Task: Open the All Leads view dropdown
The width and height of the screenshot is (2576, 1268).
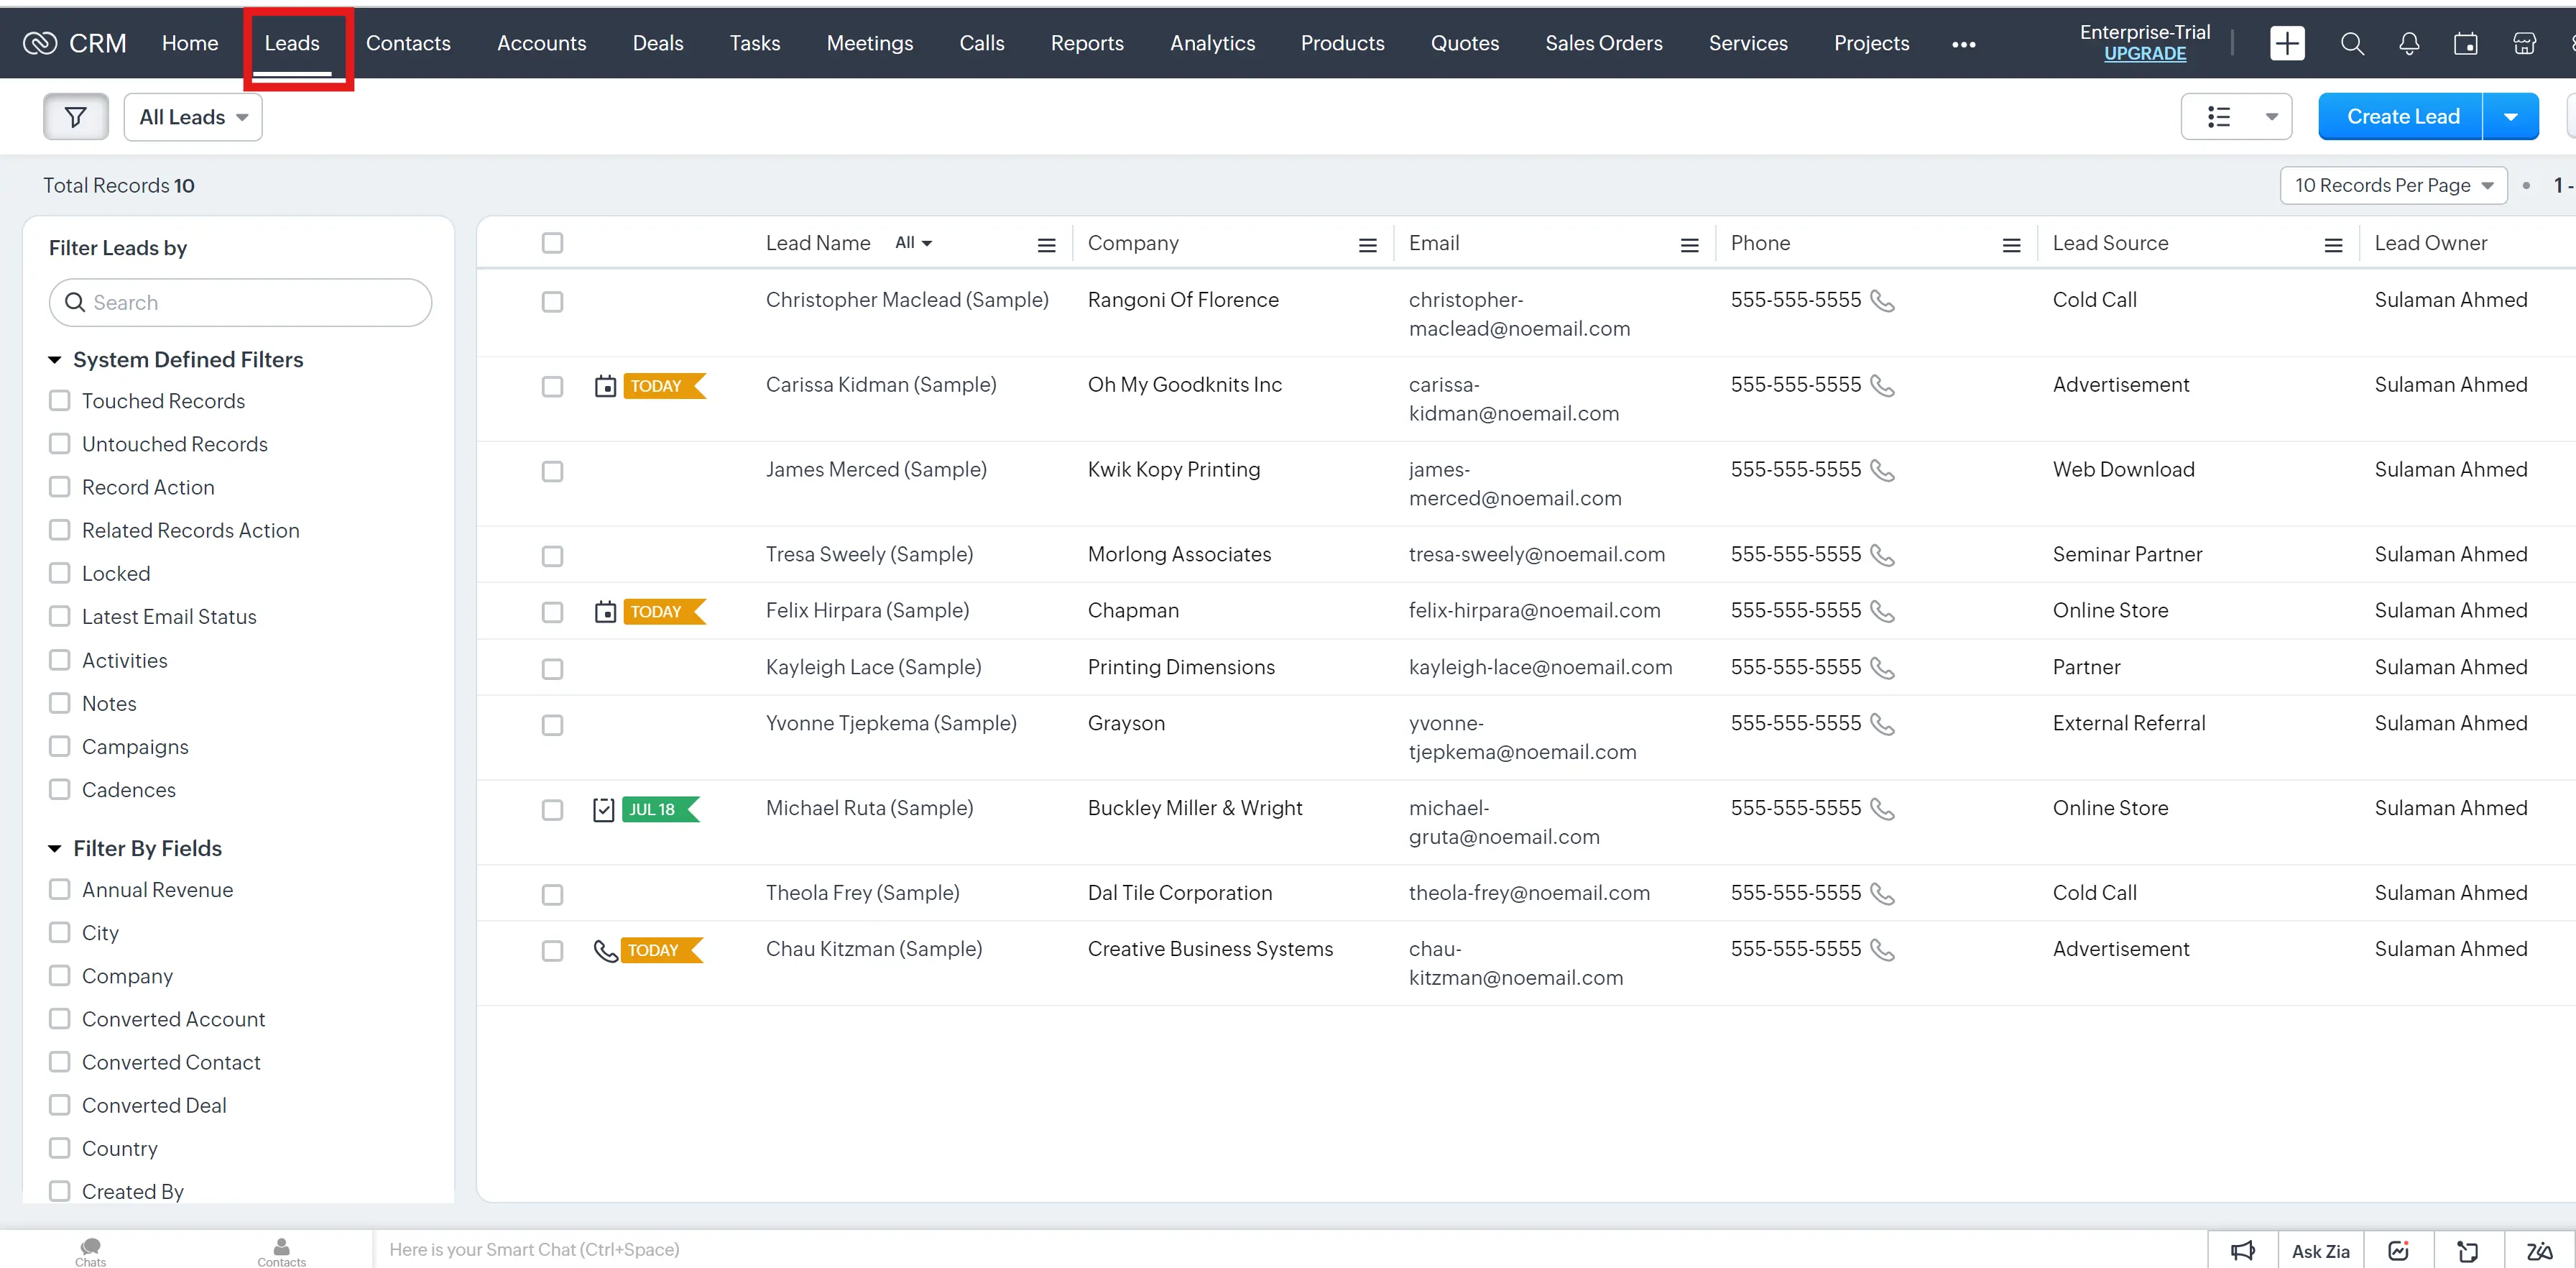Action: click(193, 117)
